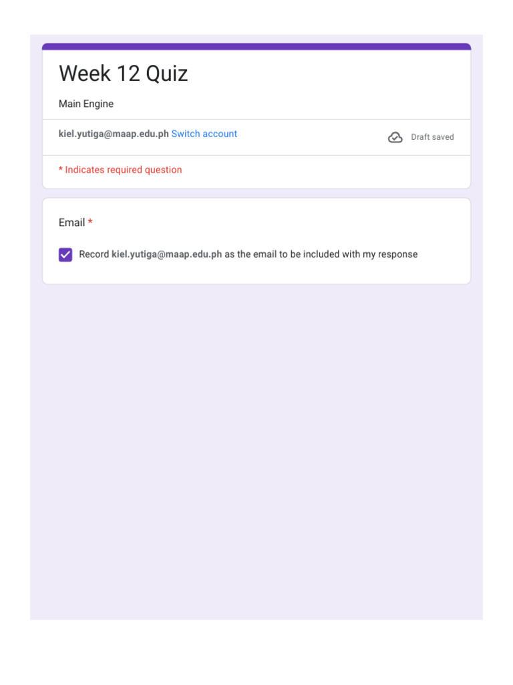Click the red asterisk beside Email
Screen dimensions: 513x685
point(90,222)
